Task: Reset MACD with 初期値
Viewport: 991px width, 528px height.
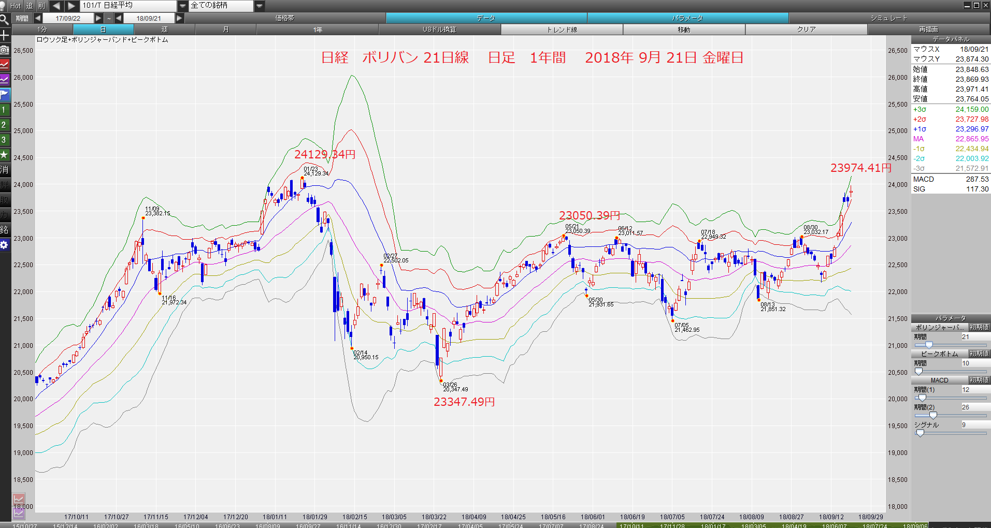Action: (x=979, y=380)
